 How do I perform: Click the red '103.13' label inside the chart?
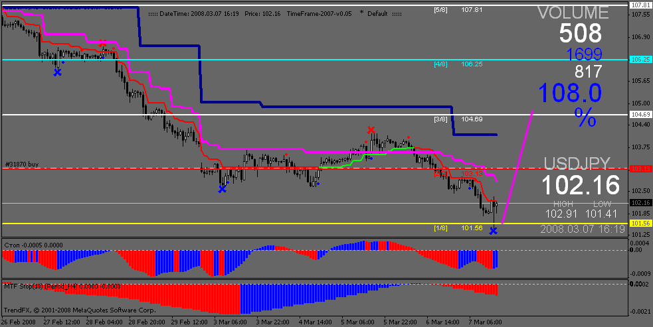coord(472,174)
